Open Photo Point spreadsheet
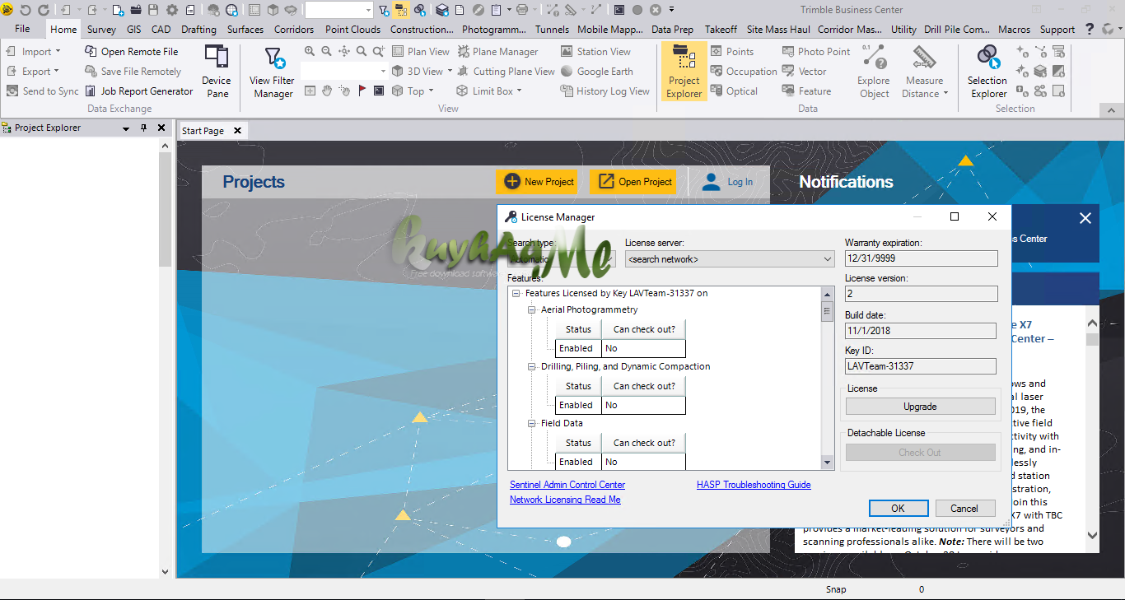Viewport: 1125px width, 600px height. click(x=815, y=51)
